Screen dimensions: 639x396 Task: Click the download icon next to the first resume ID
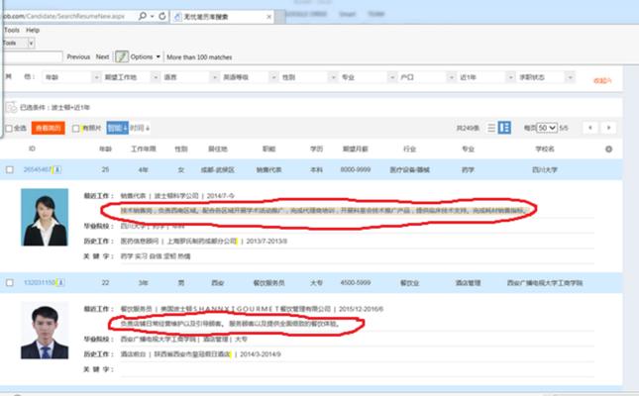(x=57, y=169)
